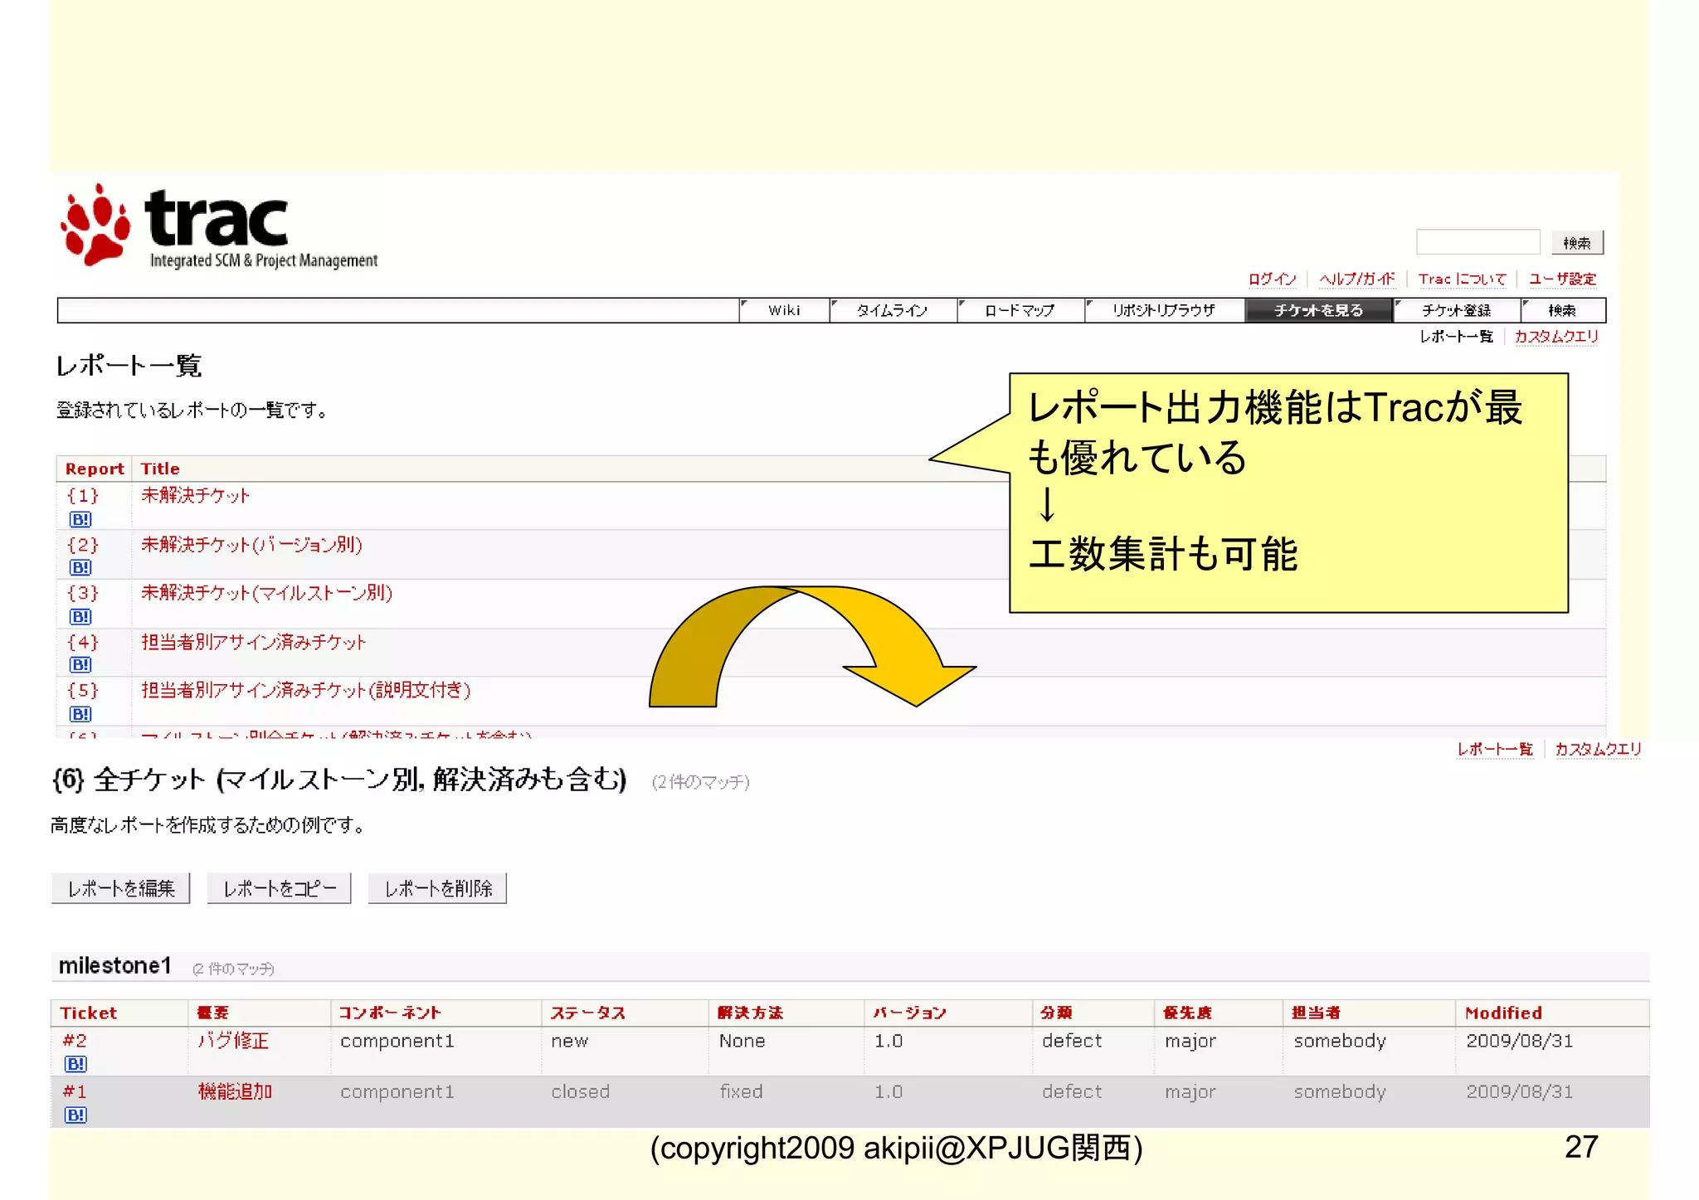Click the Hatena B! icon under report {4}

[x=80, y=664]
